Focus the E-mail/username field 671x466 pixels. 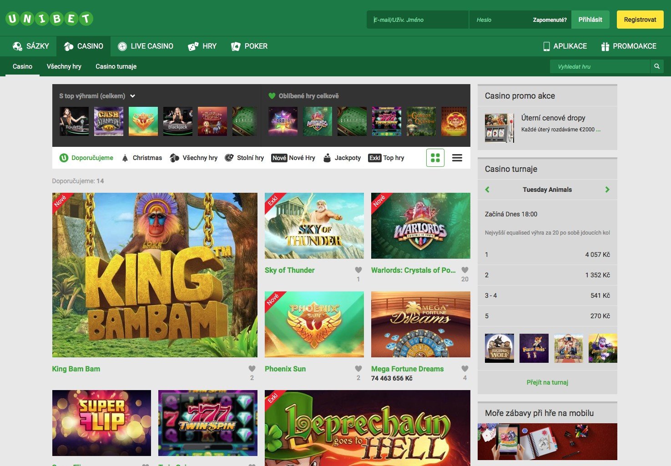pos(418,20)
